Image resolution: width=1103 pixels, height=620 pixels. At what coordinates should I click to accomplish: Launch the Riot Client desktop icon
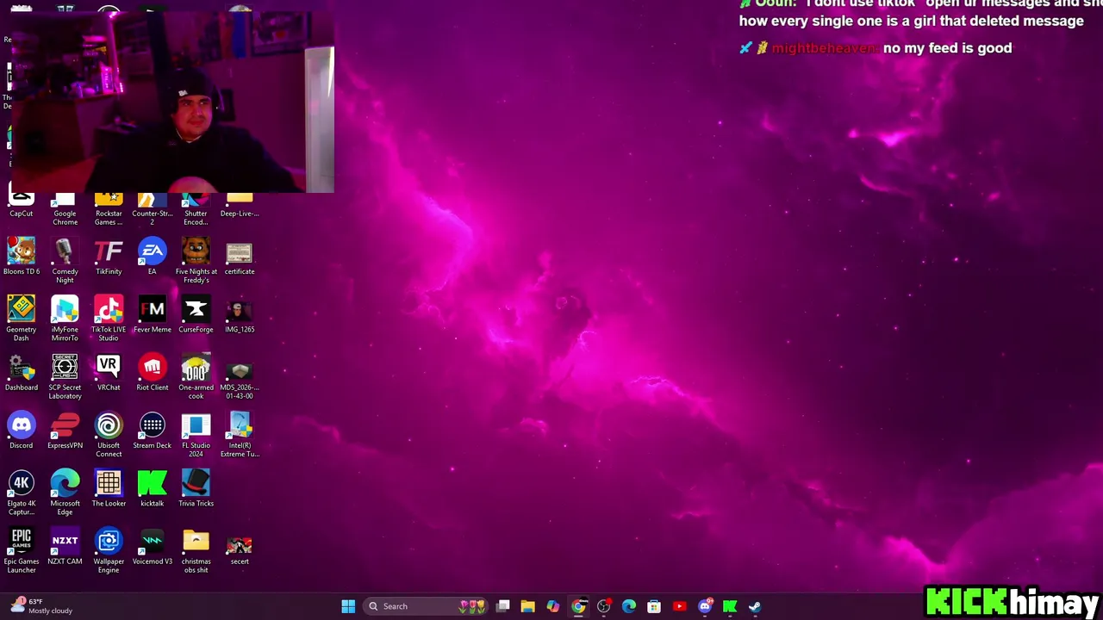[153, 373]
